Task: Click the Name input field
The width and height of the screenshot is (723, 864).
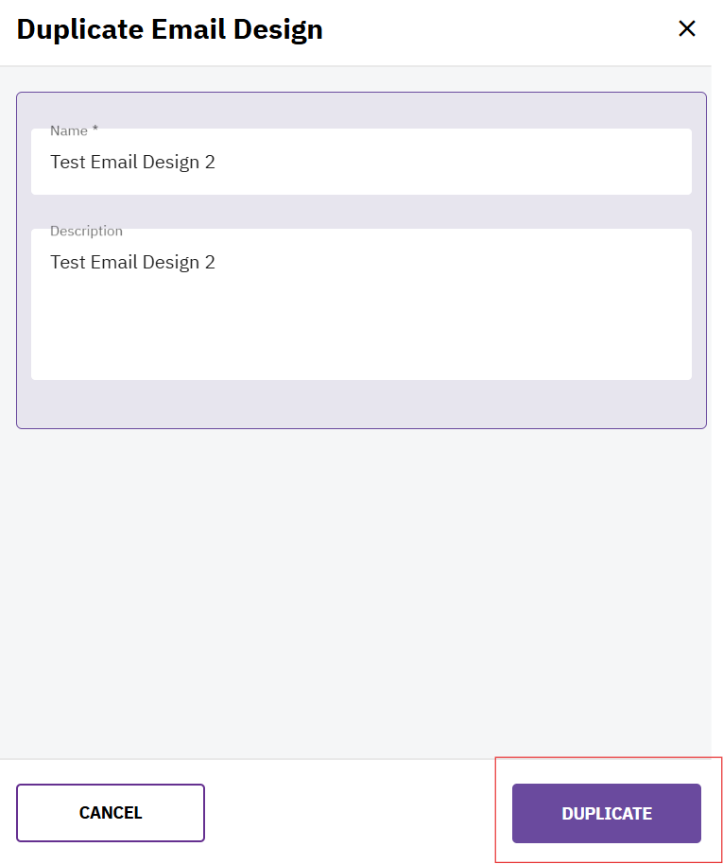Action: click(x=361, y=163)
